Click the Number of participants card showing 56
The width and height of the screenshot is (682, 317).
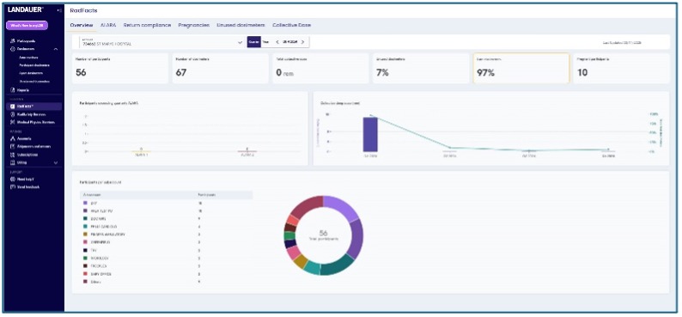(120, 68)
